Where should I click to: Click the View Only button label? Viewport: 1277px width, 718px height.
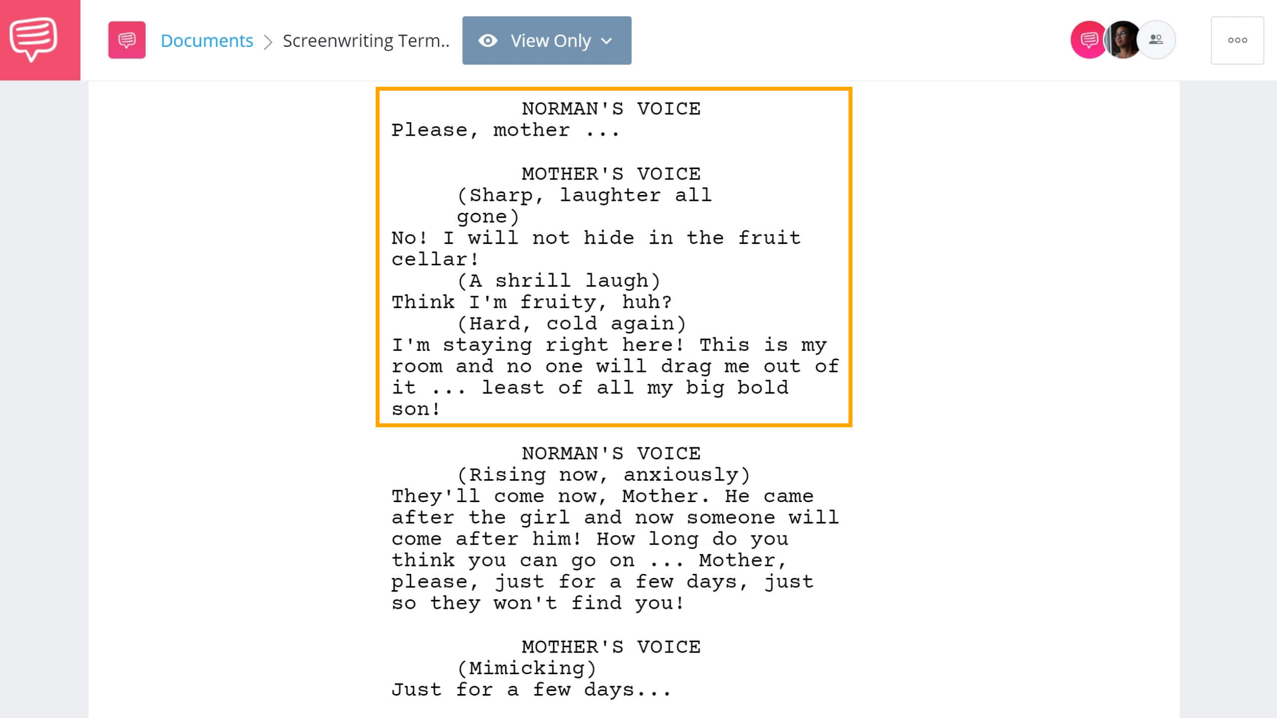pos(551,39)
